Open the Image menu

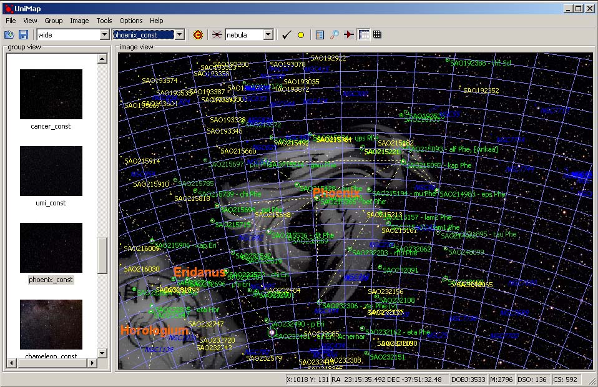point(79,21)
